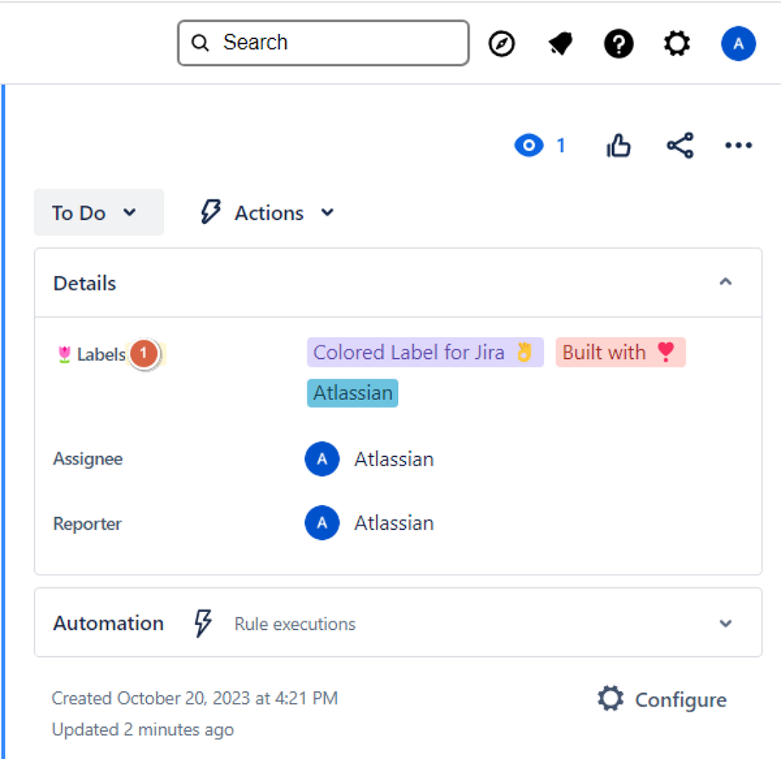Click the magnifier icon in search box
Image resolution: width=781 pixels, height=759 pixels.
[x=200, y=42]
